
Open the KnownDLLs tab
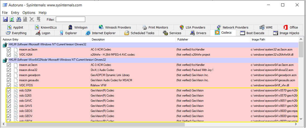pyautogui.click(x=46, y=27)
